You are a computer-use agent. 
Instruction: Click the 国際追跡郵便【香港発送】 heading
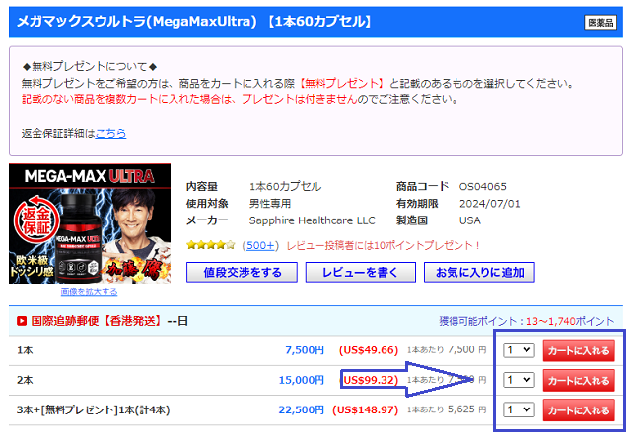coord(98,321)
